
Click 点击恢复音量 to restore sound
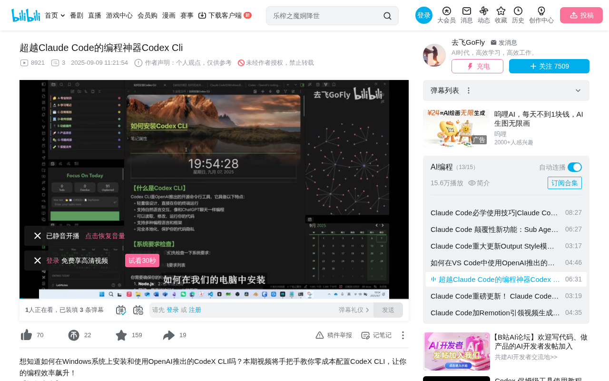click(105, 236)
